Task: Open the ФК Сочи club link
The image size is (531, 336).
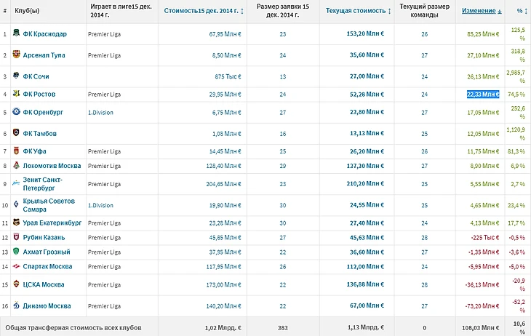Action: pyautogui.click(x=36, y=76)
